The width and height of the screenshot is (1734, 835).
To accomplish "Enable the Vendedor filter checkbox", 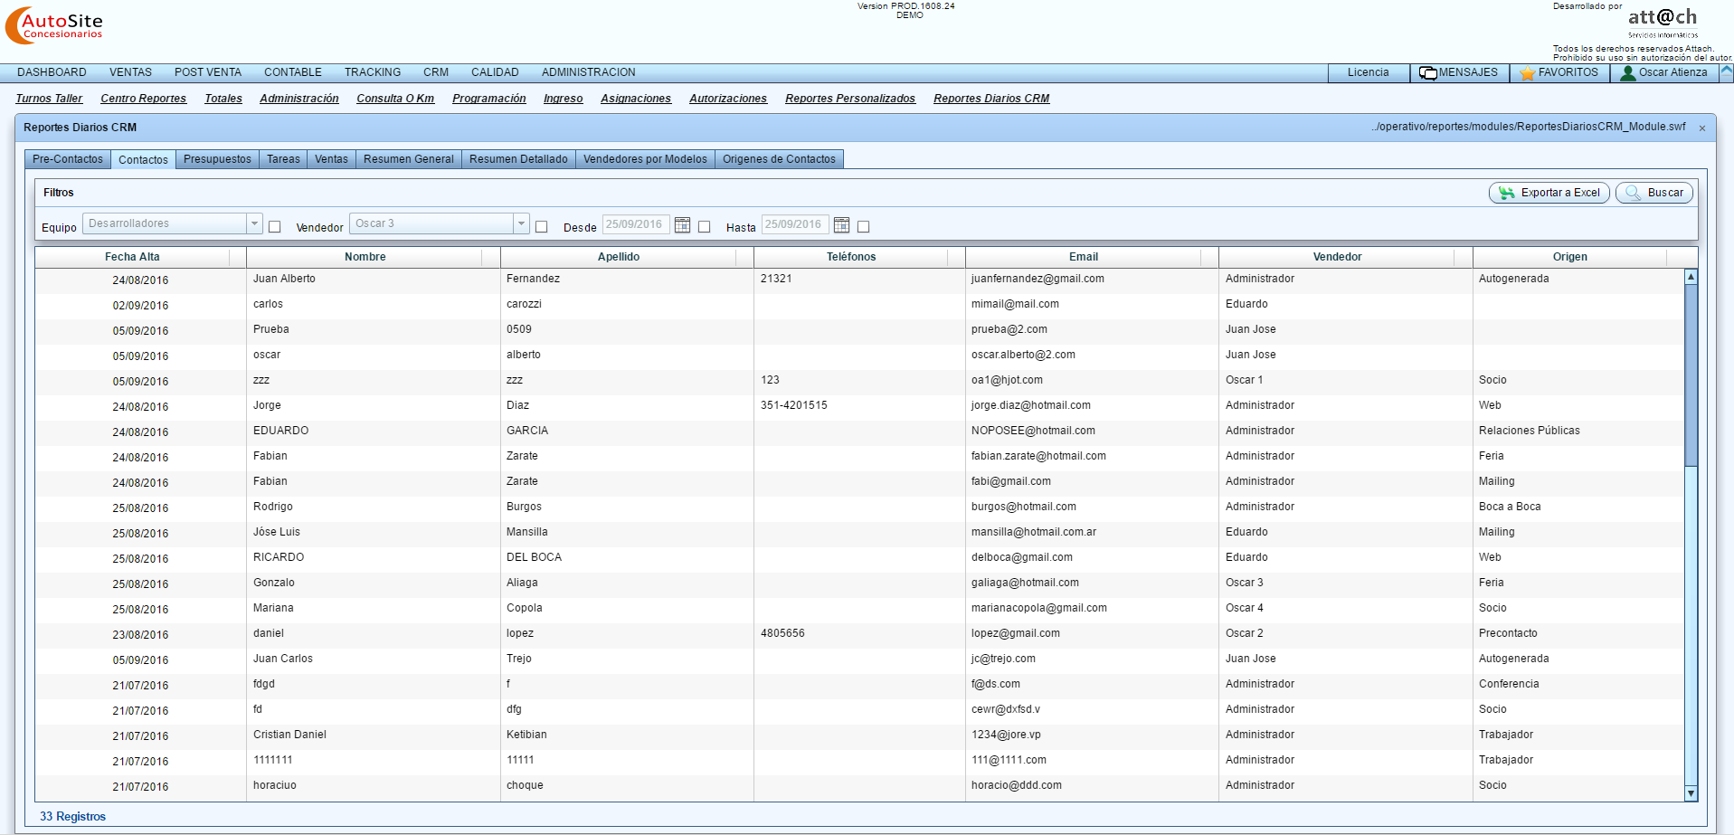I will (542, 227).
